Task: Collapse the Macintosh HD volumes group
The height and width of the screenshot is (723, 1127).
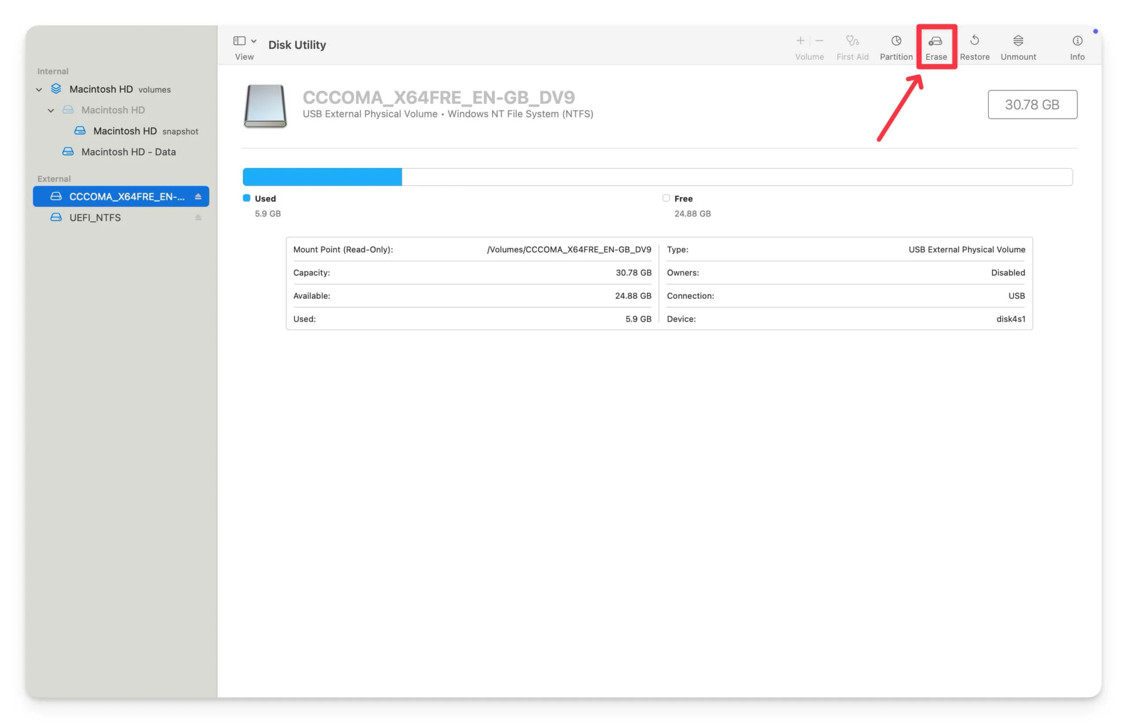Action: (39, 90)
